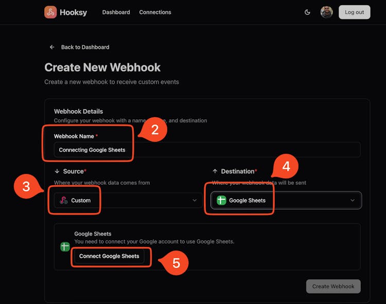Click the Hooksy brand name text
386x304 pixels.
(x=73, y=12)
